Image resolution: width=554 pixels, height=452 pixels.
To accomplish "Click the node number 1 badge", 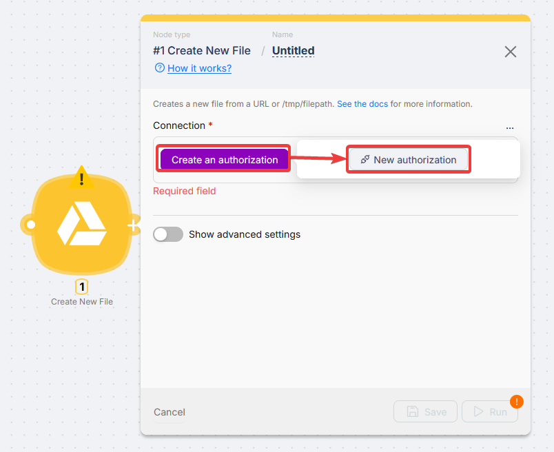I will (x=81, y=287).
